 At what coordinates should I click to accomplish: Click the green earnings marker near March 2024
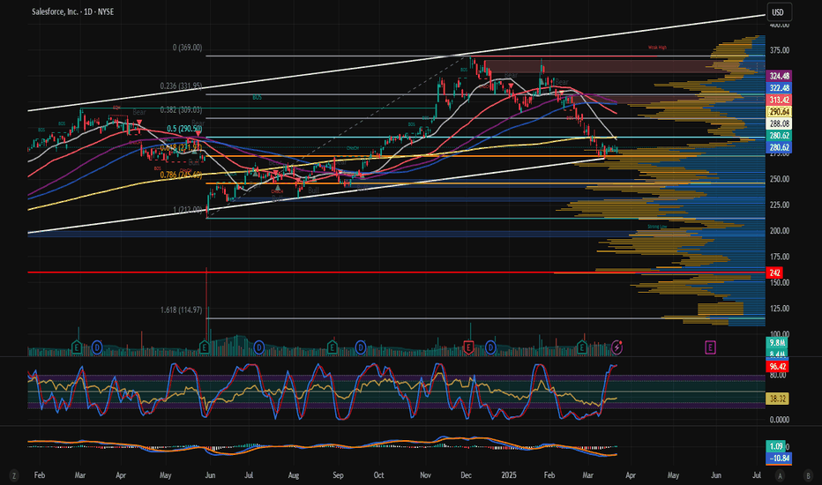pyautogui.click(x=77, y=347)
